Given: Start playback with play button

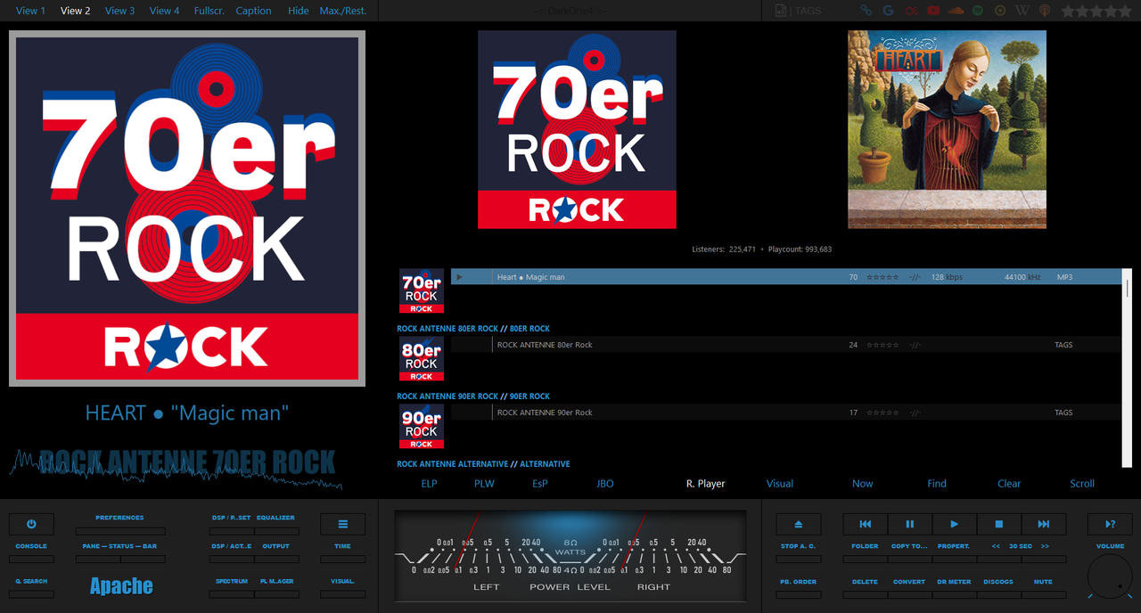Looking at the screenshot, I should 955,524.
